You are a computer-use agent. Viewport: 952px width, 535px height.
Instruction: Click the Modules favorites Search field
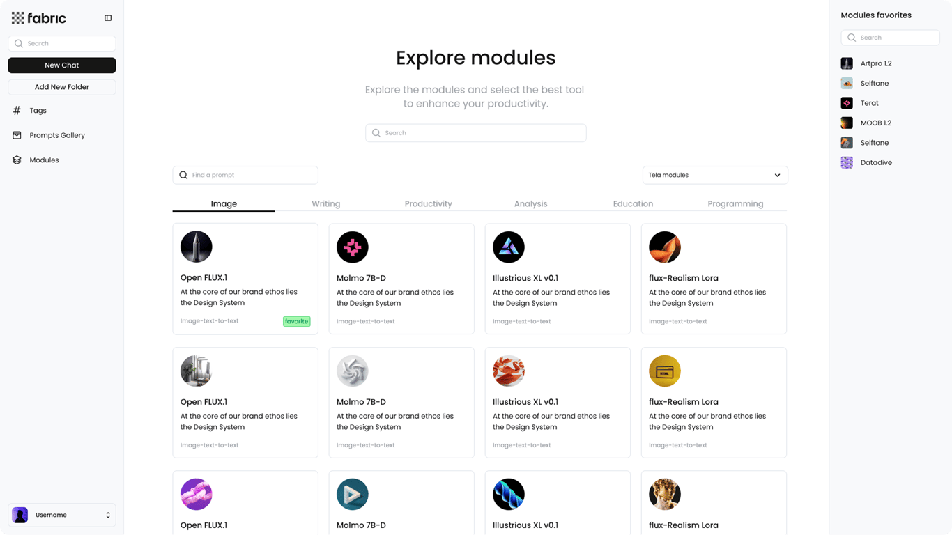coord(890,38)
